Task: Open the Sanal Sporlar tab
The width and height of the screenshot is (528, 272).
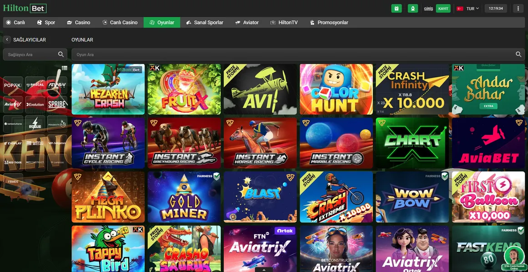Action: click(x=205, y=22)
